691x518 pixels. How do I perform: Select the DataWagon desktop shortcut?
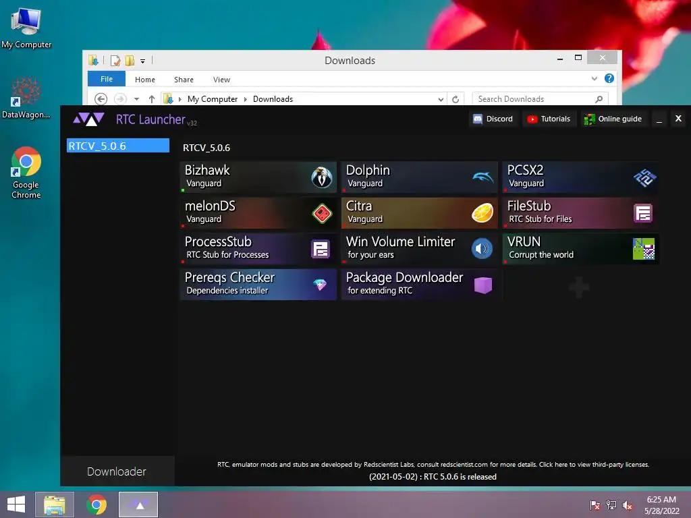pos(26,98)
